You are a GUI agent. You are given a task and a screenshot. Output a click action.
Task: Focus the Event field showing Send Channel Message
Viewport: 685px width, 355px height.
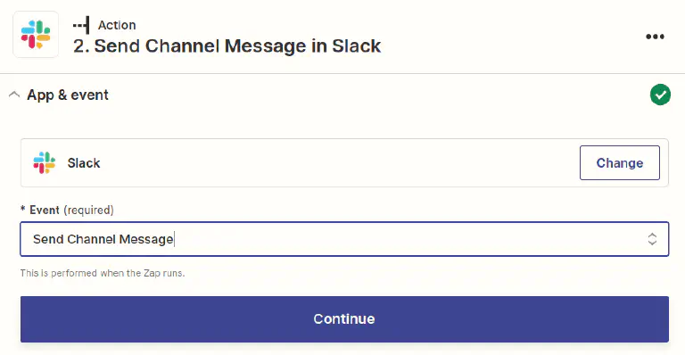point(344,239)
